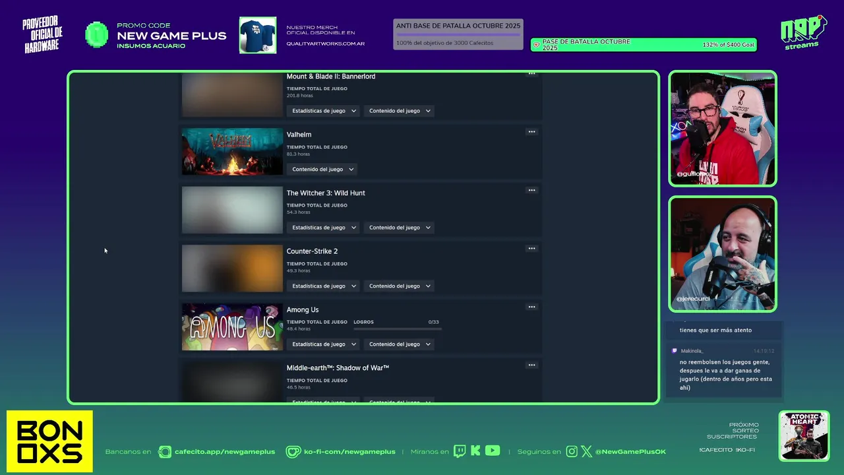The image size is (844, 475).
Task: Click the 49.3 horas playtime value
Action: coord(298,270)
